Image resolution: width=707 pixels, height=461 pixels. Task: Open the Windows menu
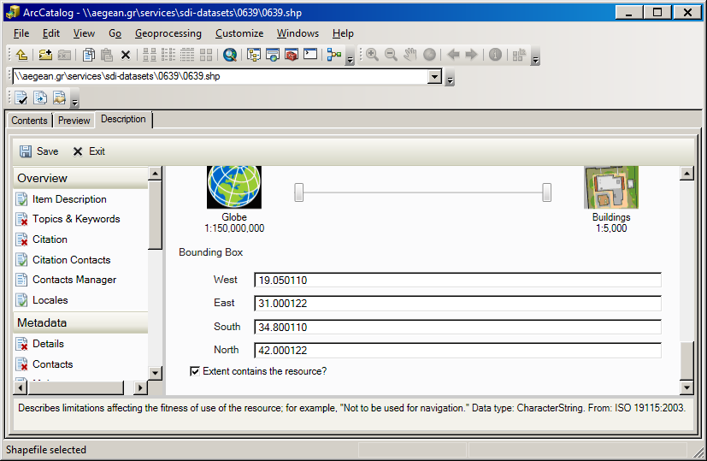point(298,33)
